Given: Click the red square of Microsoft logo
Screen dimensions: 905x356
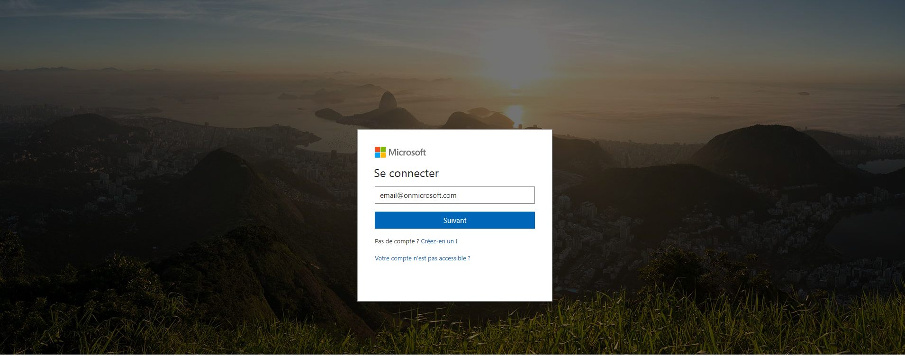Looking at the screenshot, I should 377,149.
